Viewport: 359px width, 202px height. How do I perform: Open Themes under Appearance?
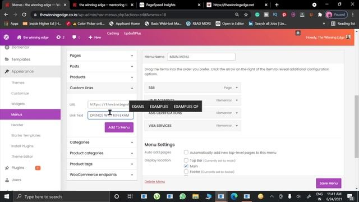(18, 82)
